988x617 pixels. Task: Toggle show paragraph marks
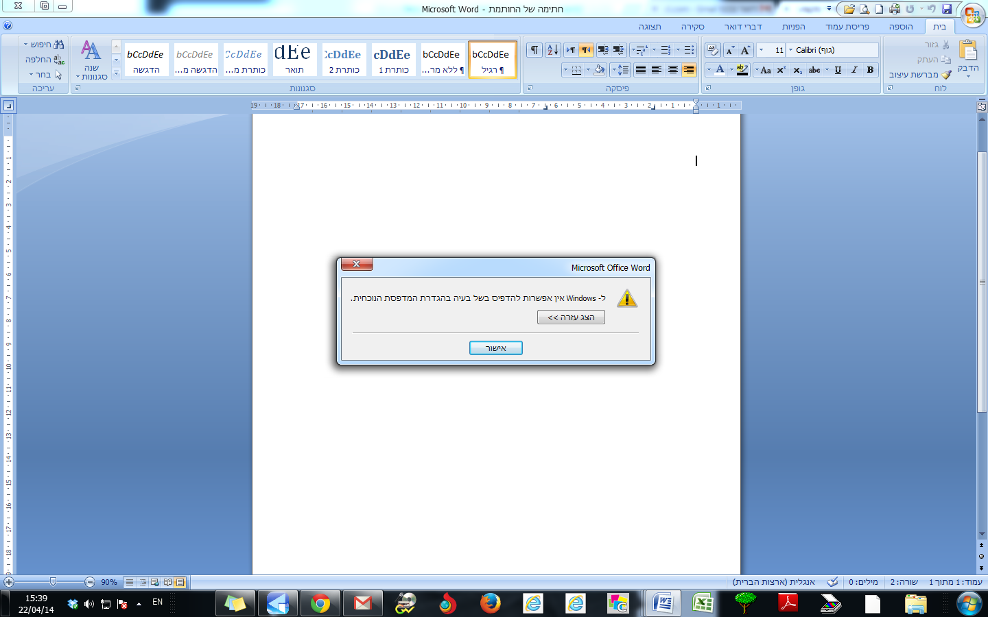point(534,50)
